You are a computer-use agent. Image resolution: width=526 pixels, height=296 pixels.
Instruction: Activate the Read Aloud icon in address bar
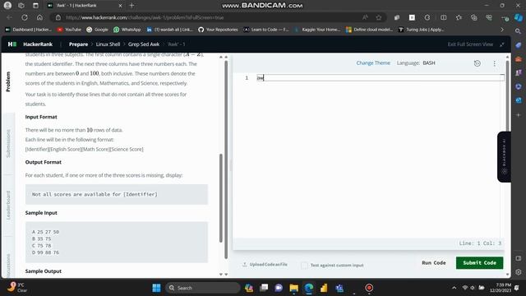point(365,17)
